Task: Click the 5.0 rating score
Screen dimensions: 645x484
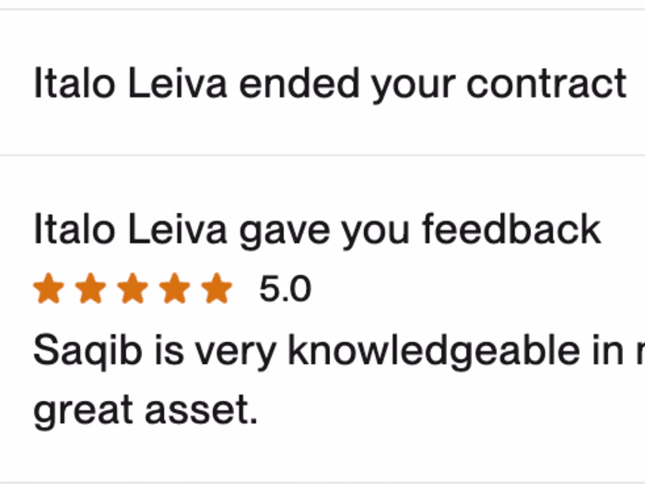Action: 285,290
